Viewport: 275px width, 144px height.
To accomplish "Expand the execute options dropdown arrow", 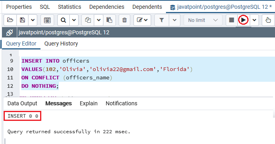I will [254, 20].
